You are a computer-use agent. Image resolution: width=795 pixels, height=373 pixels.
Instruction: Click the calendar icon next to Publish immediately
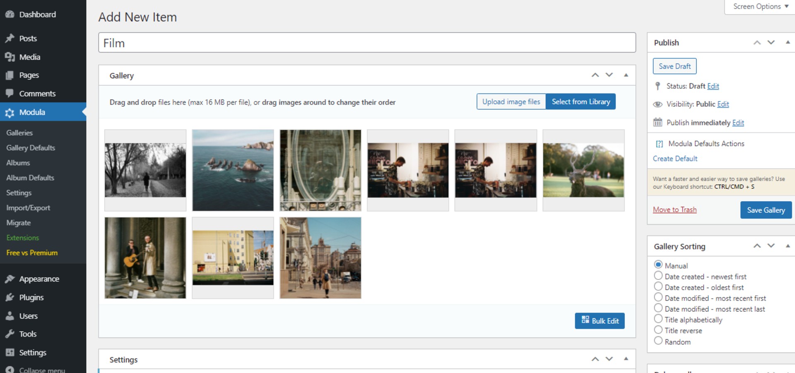(x=658, y=123)
